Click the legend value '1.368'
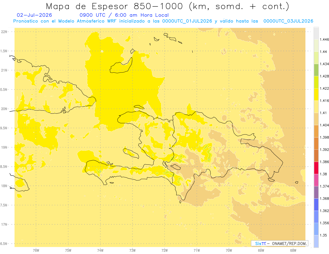Screen dimensions: 329x254 [x=325, y=198]
